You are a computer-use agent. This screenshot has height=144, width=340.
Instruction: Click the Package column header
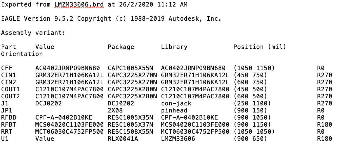[x=121, y=47]
